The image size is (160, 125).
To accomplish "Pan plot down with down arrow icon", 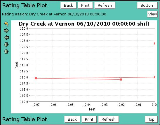I will [6, 44].
